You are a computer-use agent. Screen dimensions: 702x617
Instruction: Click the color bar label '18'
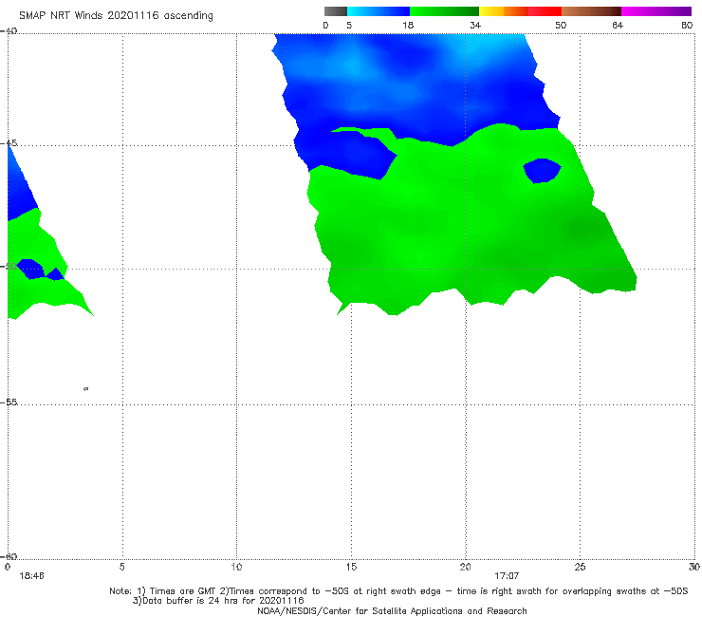(408, 26)
